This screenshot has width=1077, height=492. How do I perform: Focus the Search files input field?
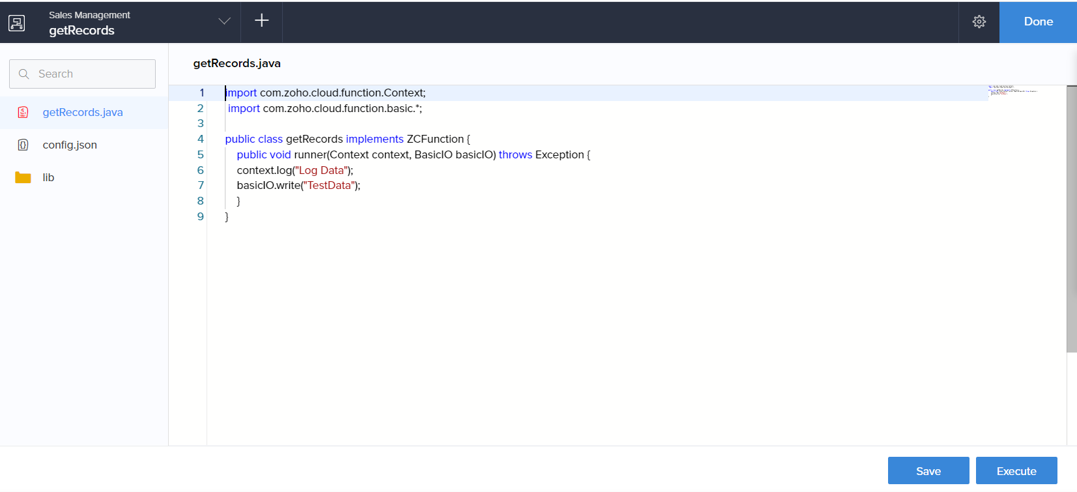pos(82,74)
